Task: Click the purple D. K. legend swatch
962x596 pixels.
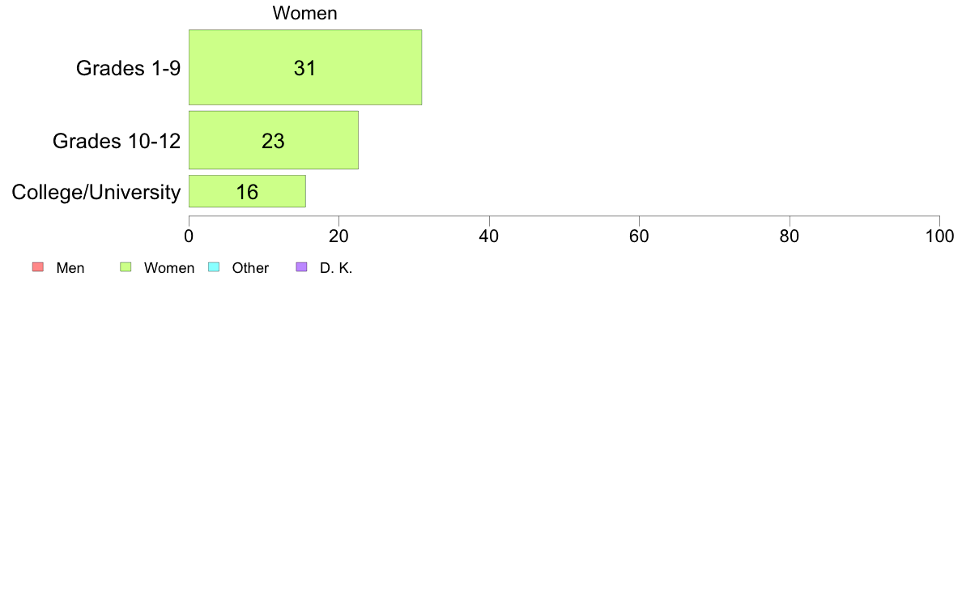Action: pos(301,267)
